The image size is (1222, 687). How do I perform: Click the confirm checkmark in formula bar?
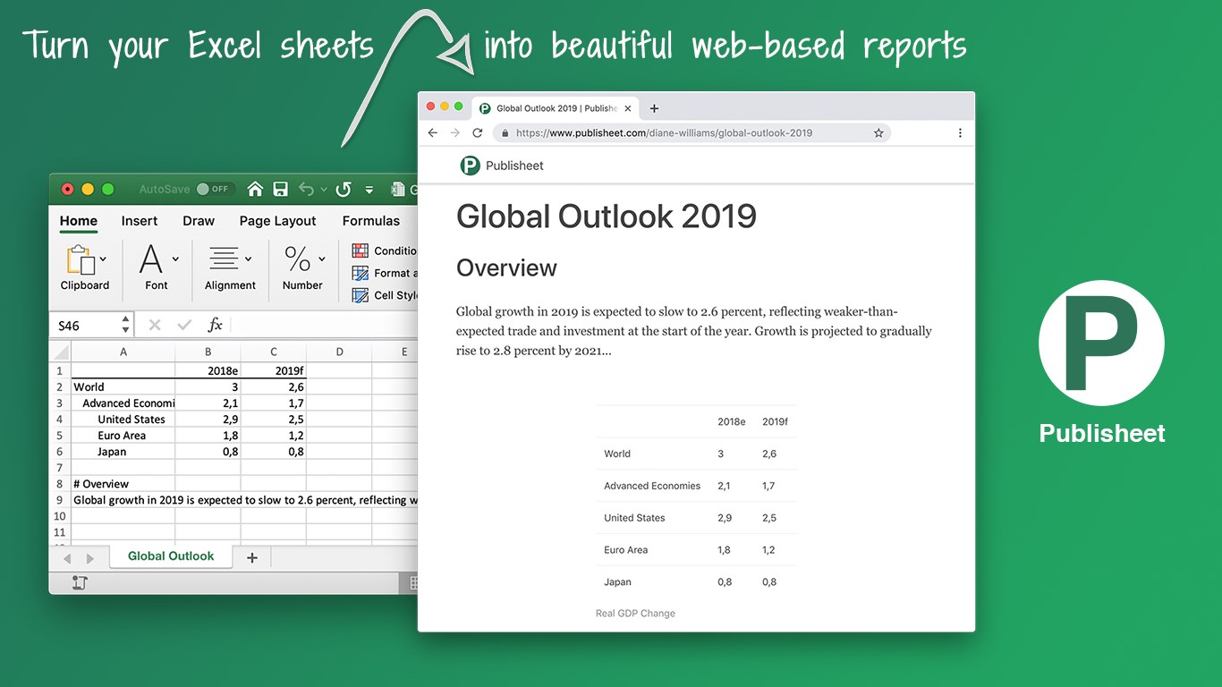coord(184,325)
